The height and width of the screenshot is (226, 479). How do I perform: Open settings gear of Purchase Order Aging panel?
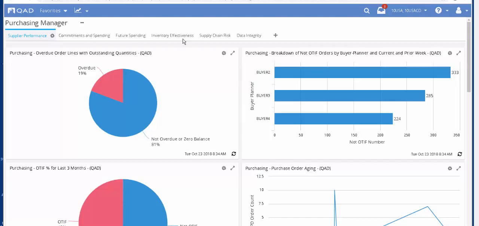(x=450, y=168)
